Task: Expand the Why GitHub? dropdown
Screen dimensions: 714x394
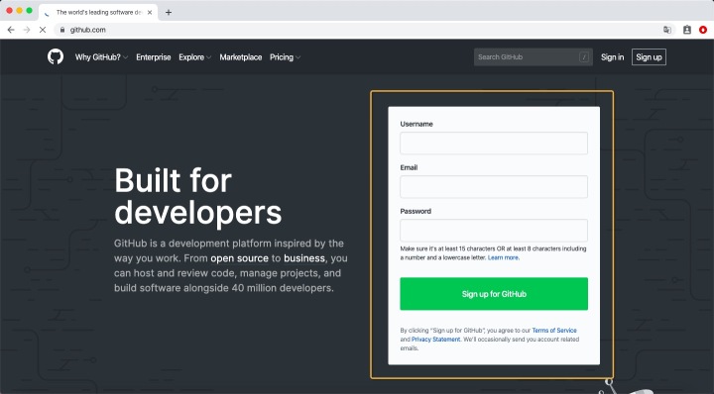Action: [101, 57]
